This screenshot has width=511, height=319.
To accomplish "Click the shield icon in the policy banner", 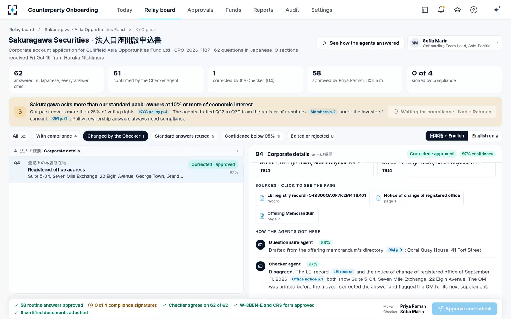I will coord(20,112).
